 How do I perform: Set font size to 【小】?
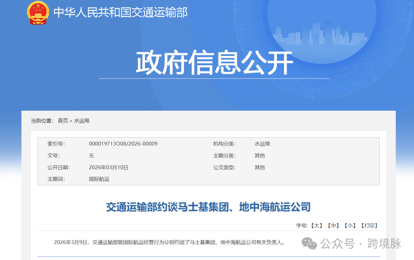[x=350, y=226]
